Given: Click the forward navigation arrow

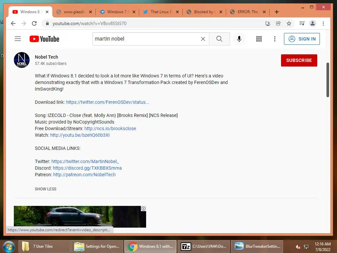Looking at the screenshot, I should pos(24,23).
